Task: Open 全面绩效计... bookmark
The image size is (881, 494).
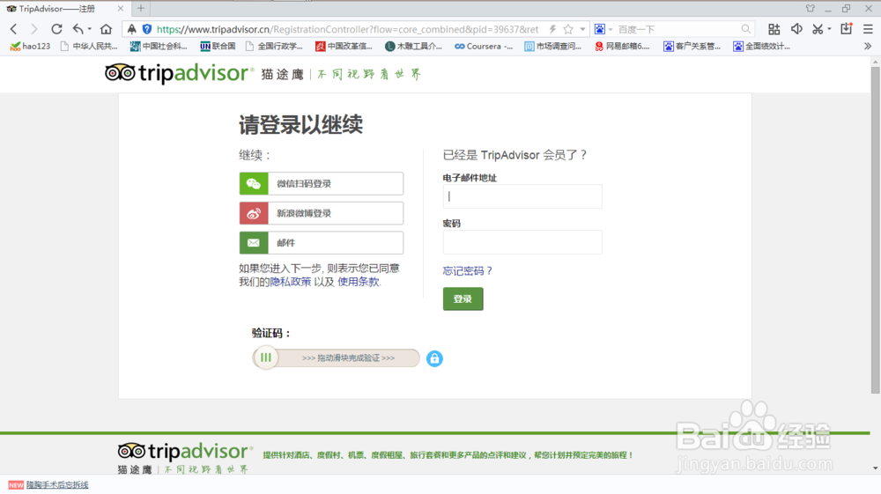Action: point(762,46)
